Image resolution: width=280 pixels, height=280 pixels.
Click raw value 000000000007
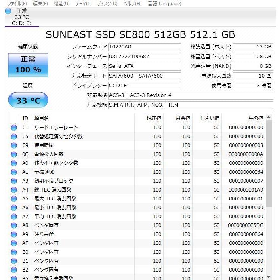click(246, 181)
